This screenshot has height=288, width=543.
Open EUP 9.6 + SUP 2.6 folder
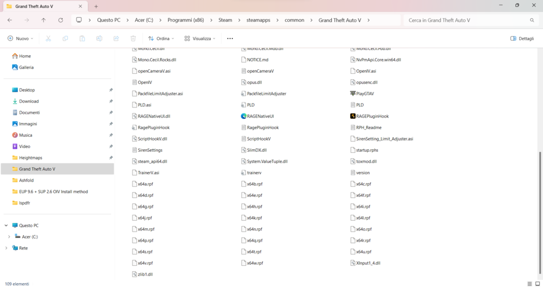coord(50,191)
